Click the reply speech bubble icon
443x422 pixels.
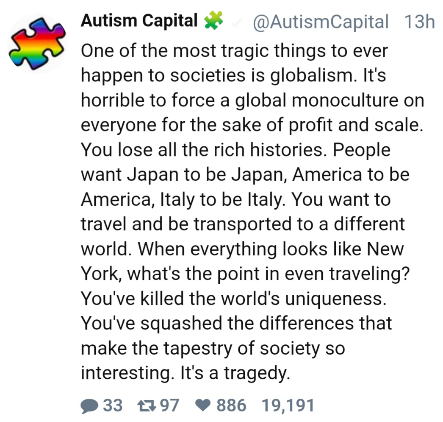(89, 405)
